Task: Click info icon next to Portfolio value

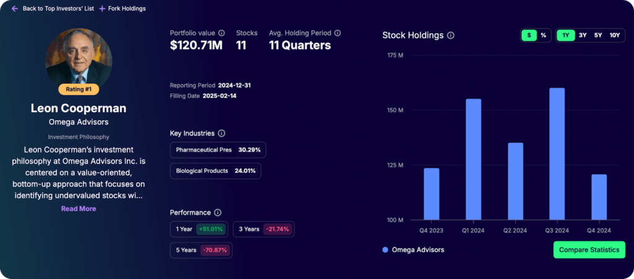Action: pos(222,33)
